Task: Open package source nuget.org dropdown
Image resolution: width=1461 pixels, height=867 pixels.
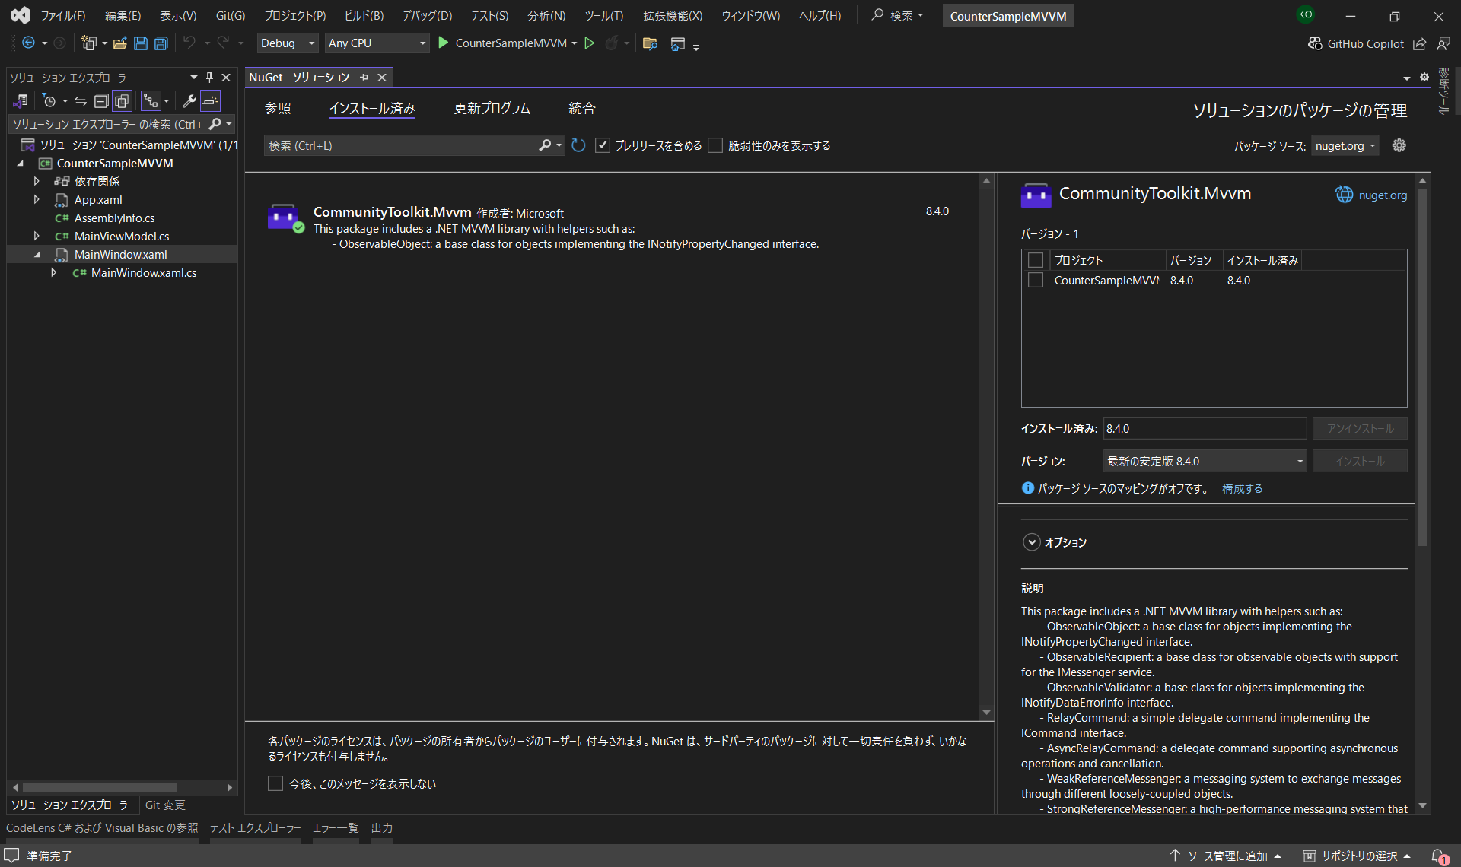Action: 1345,146
